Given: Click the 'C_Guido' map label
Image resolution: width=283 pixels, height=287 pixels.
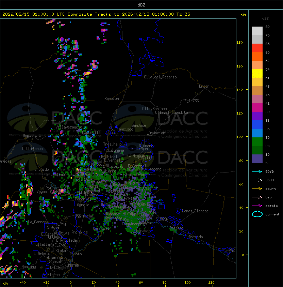Looking at the screenshot, I should click(x=41, y=169).
